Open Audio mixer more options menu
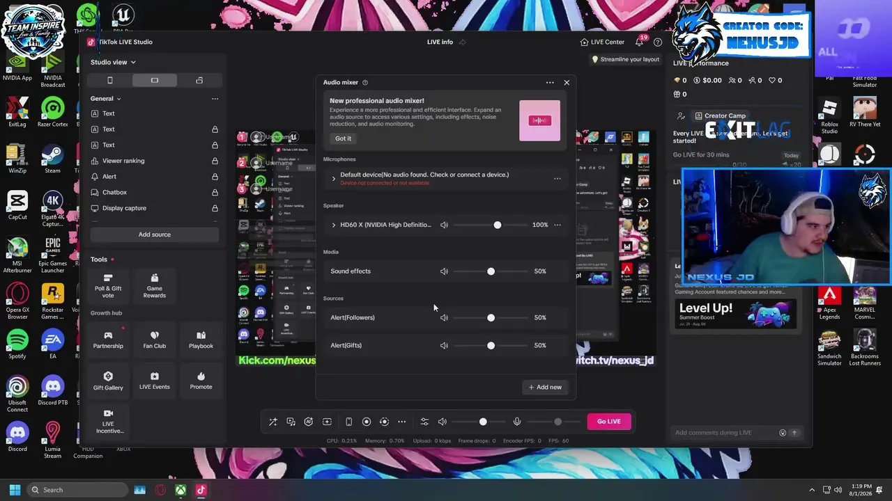The width and height of the screenshot is (892, 501). (x=550, y=83)
